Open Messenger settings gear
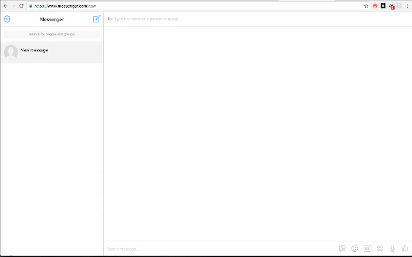 coord(7,19)
